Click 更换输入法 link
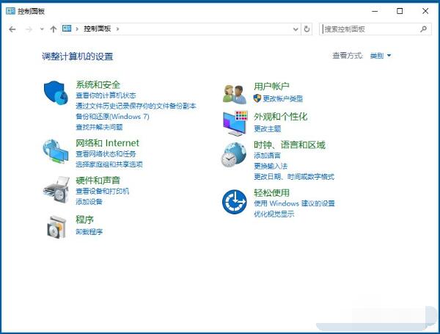Viewport: 440px width, 334px height. [x=271, y=166]
